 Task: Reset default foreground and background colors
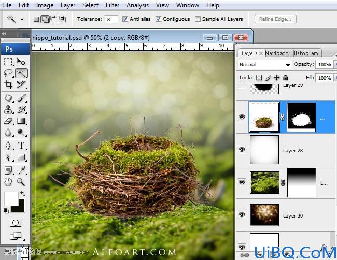point(6,211)
